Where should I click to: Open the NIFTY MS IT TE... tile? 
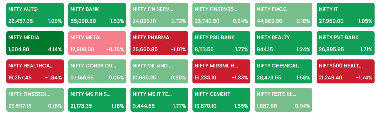coord(159,100)
